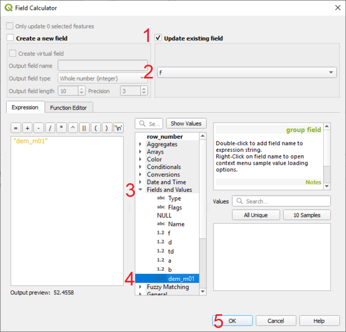Screen dimensions: 346x332
Task: Expand the Aggregates function group
Action: (x=140, y=144)
